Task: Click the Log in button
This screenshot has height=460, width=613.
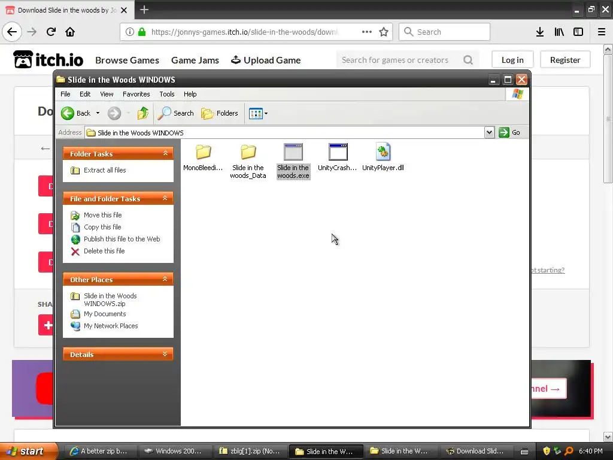Action: tap(512, 60)
